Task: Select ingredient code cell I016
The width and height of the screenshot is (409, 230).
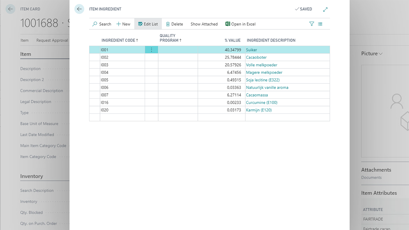Action: [x=122, y=103]
